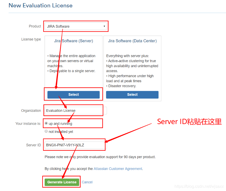Click the 'Server ID' field label
The height and width of the screenshot is (191, 226).
(x=33, y=145)
